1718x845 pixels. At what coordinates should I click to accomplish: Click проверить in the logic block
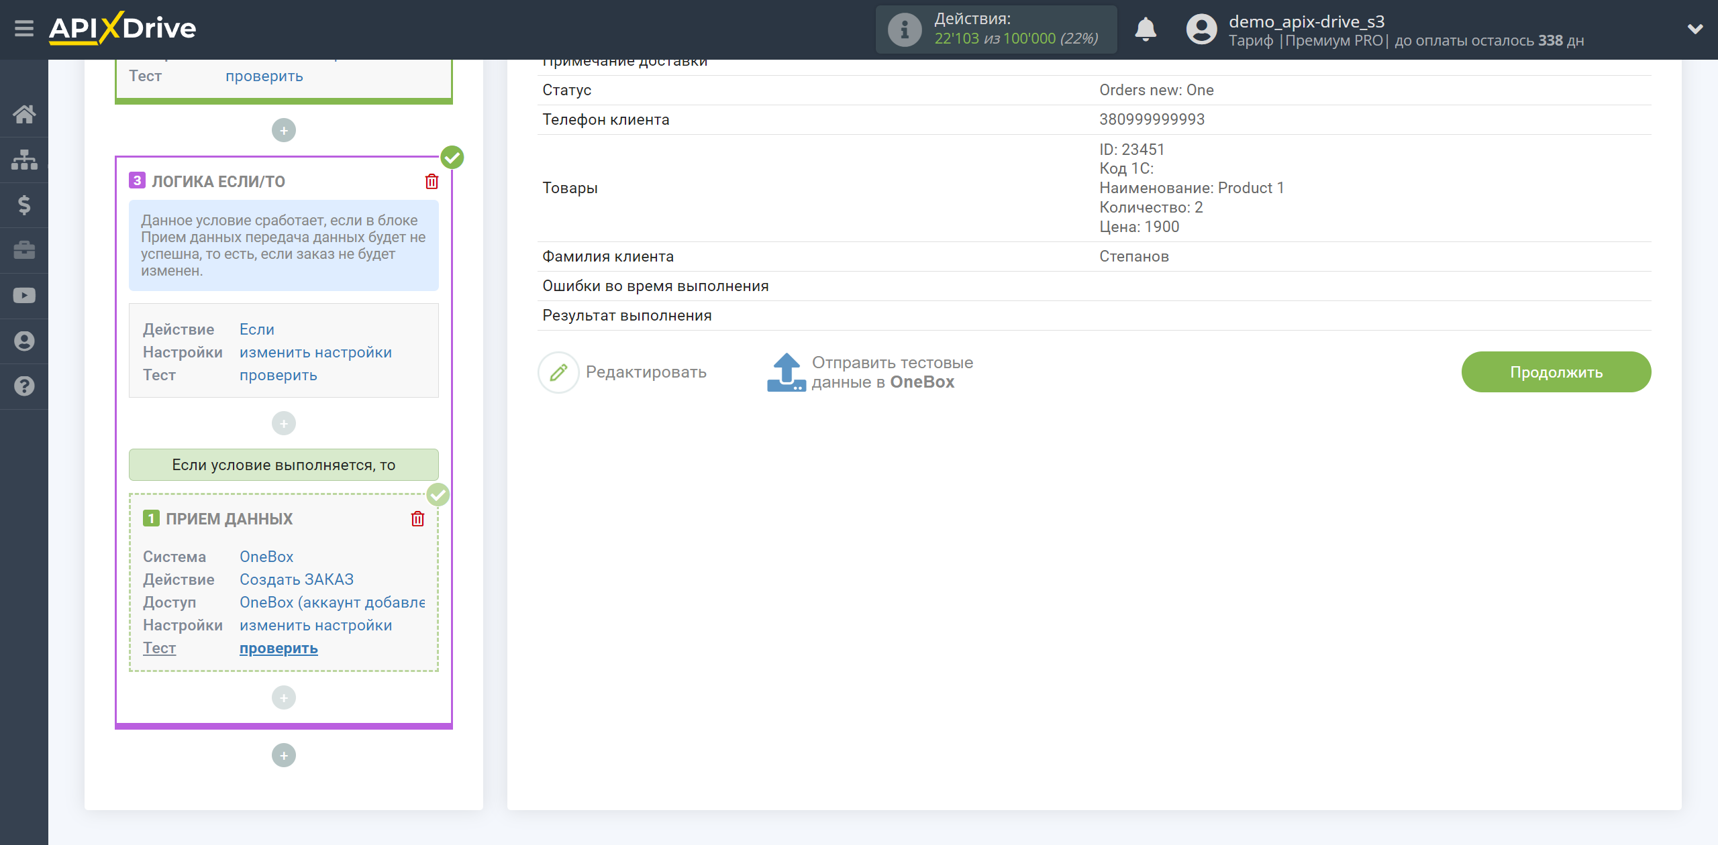(279, 375)
